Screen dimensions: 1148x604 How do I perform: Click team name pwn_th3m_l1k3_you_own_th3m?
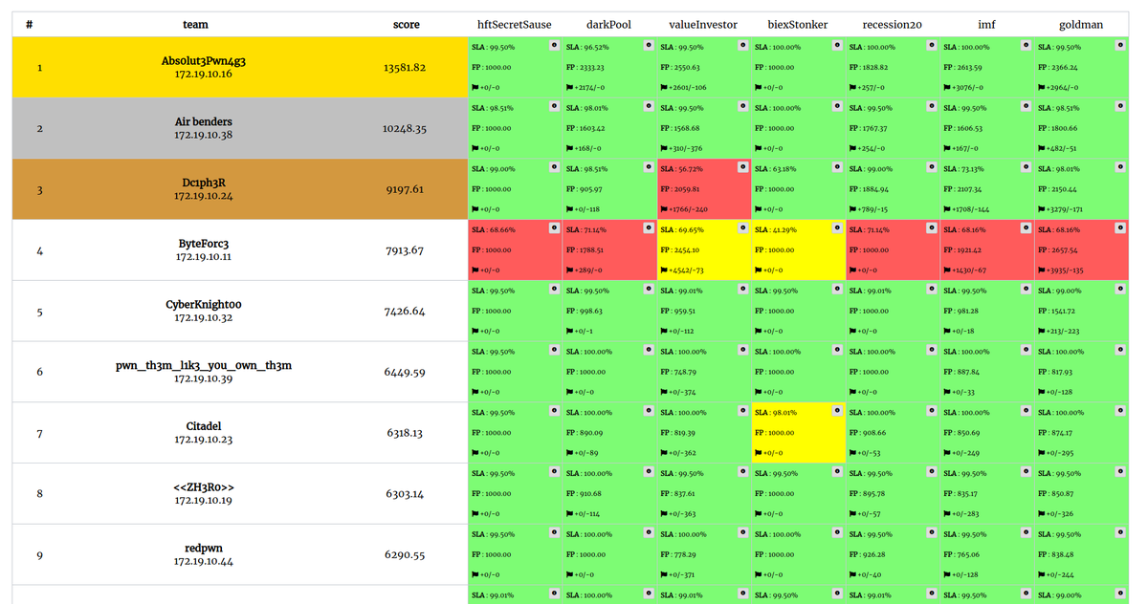(x=204, y=366)
